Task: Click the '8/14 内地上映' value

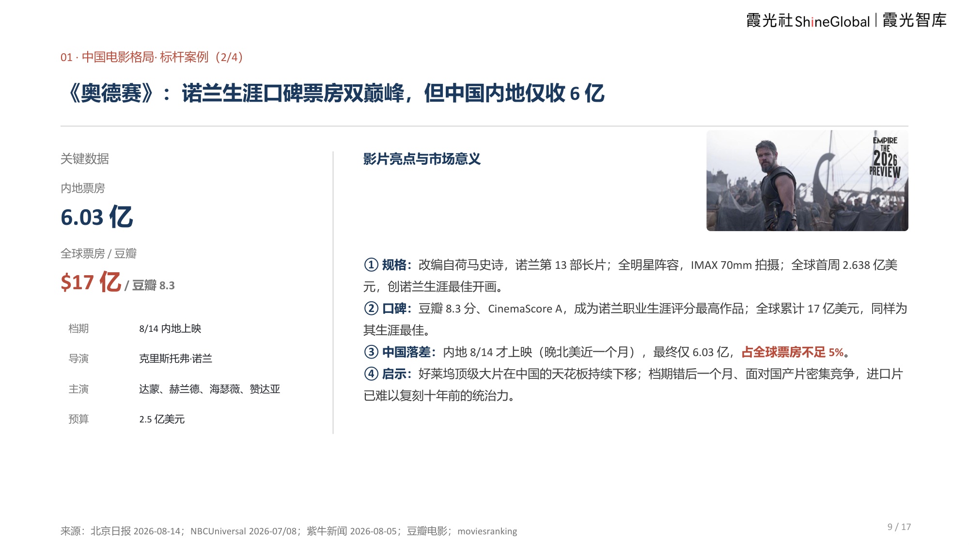Action: (x=170, y=328)
